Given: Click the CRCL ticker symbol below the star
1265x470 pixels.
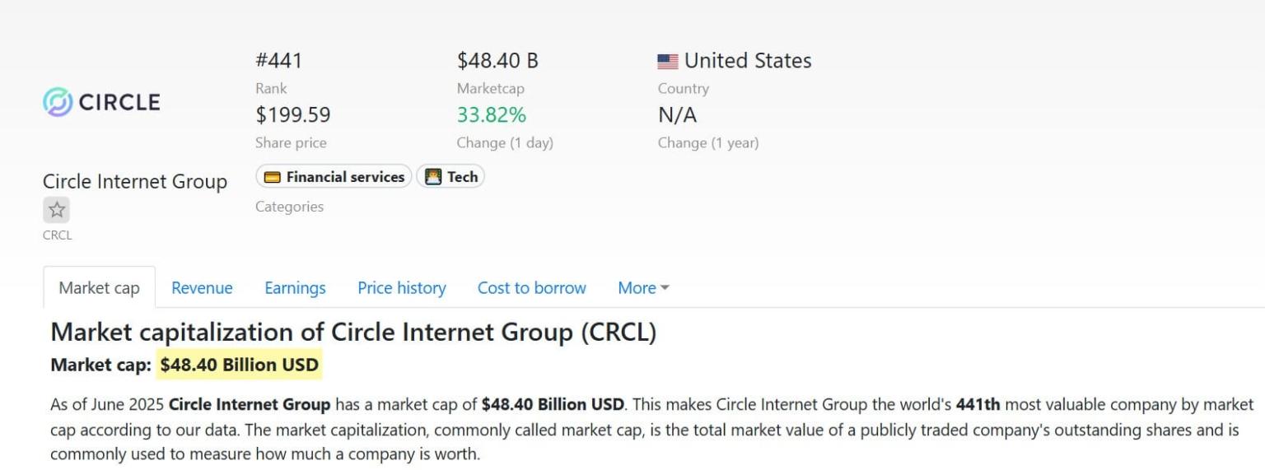Looking at the screenshot, I should click(58, 235).
